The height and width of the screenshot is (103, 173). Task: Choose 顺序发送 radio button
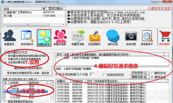pos(152,77)
